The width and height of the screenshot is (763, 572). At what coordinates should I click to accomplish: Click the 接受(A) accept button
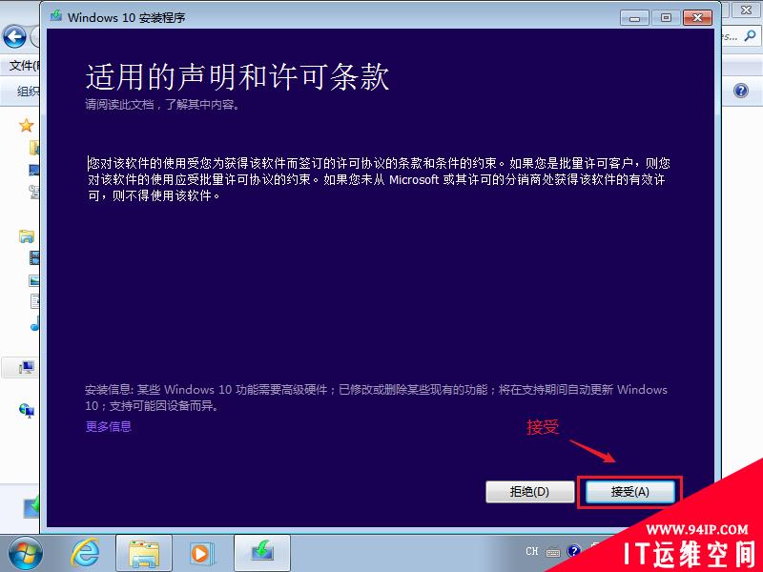tap(629, 492)
